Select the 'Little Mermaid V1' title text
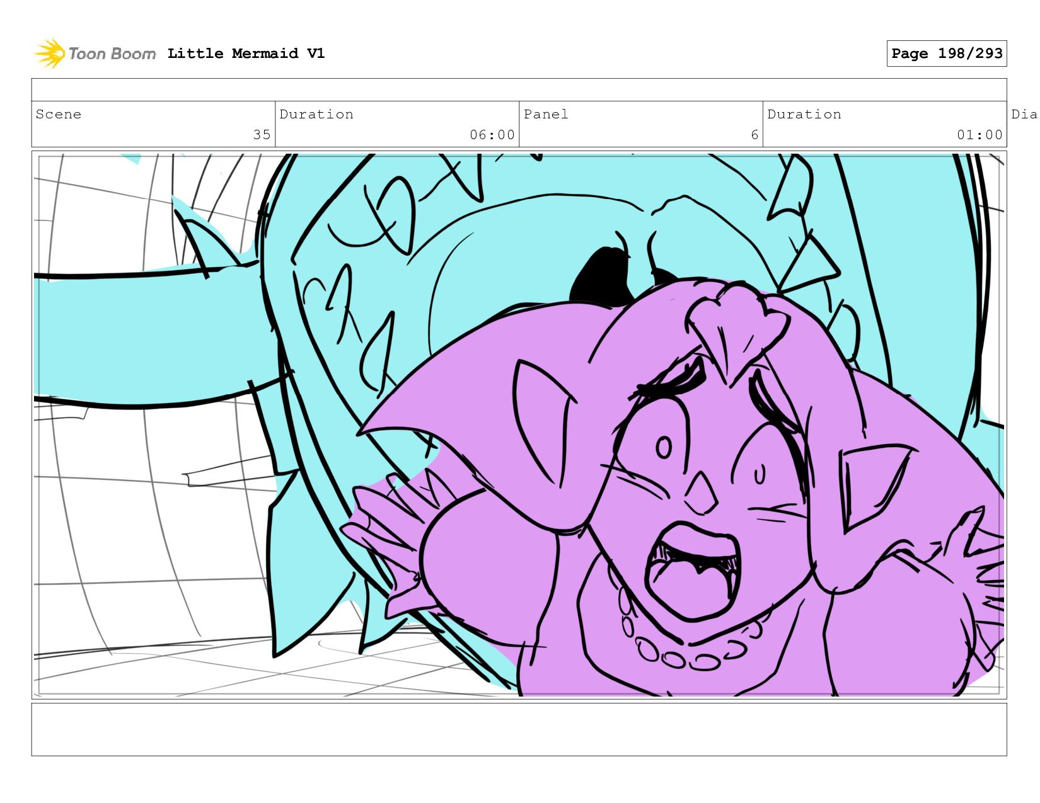Image resolution: width=1040 pixels, height=803 pixels. 246,54
